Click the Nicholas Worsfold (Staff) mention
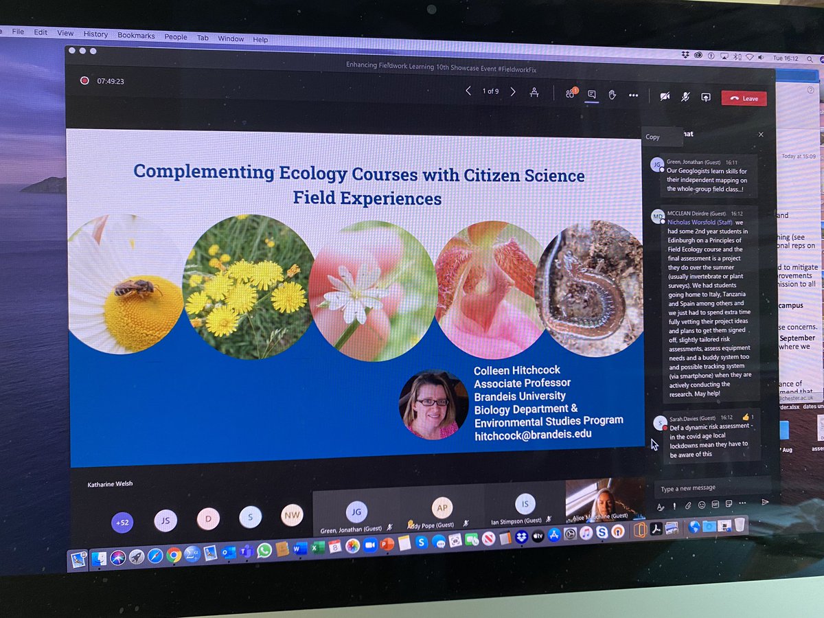 (x=700, y=222)
